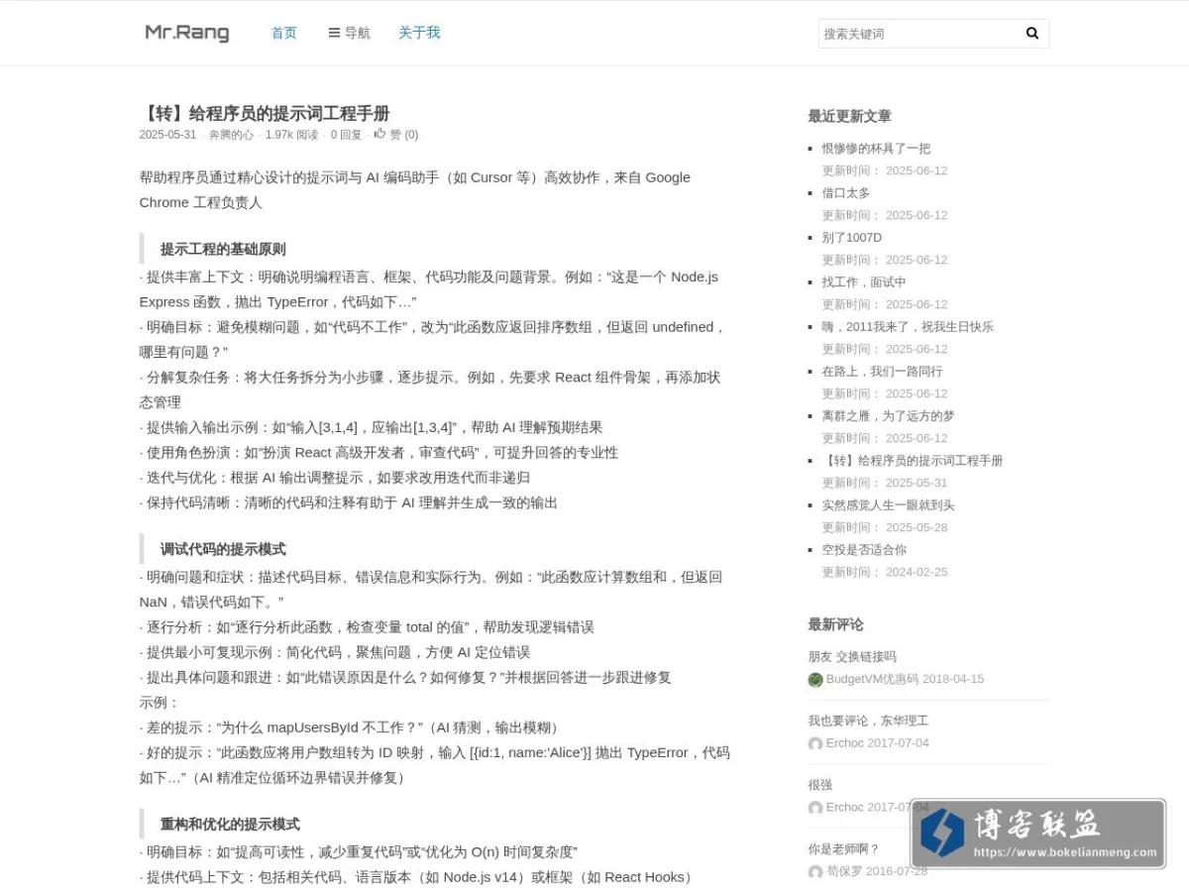Open recent post 别了1007D
This screenshot has height=892, width=1189.
pos(851,238)
